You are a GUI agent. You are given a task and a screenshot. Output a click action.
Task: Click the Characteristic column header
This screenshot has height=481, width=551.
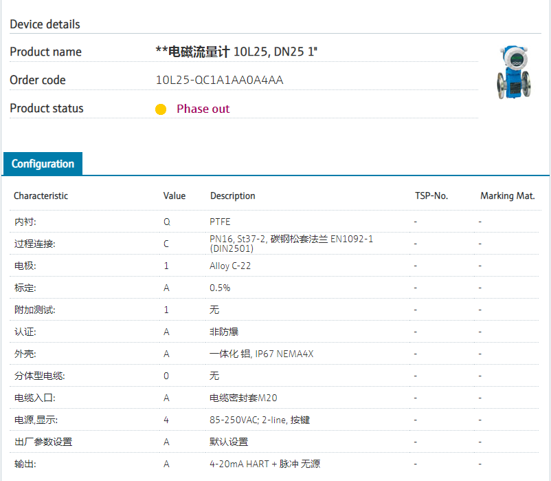(x=41, y=196)
